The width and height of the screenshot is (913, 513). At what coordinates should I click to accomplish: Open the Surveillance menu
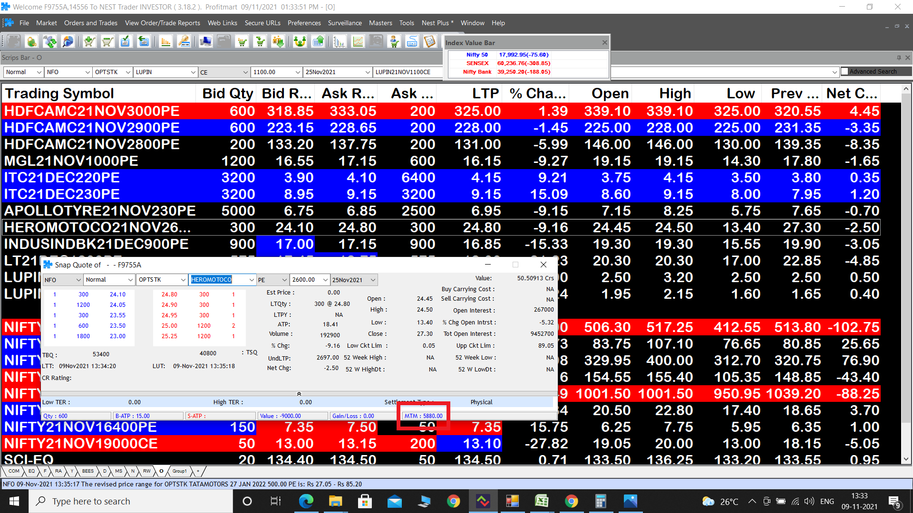pos(345,23)
